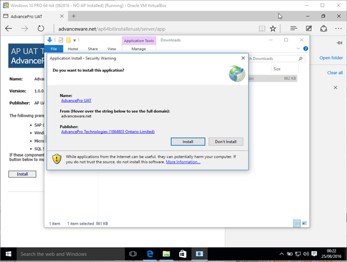Switch to details view in Explorer
The height and width of the screenshot is (262, 347).
click(x=297, y=223)
